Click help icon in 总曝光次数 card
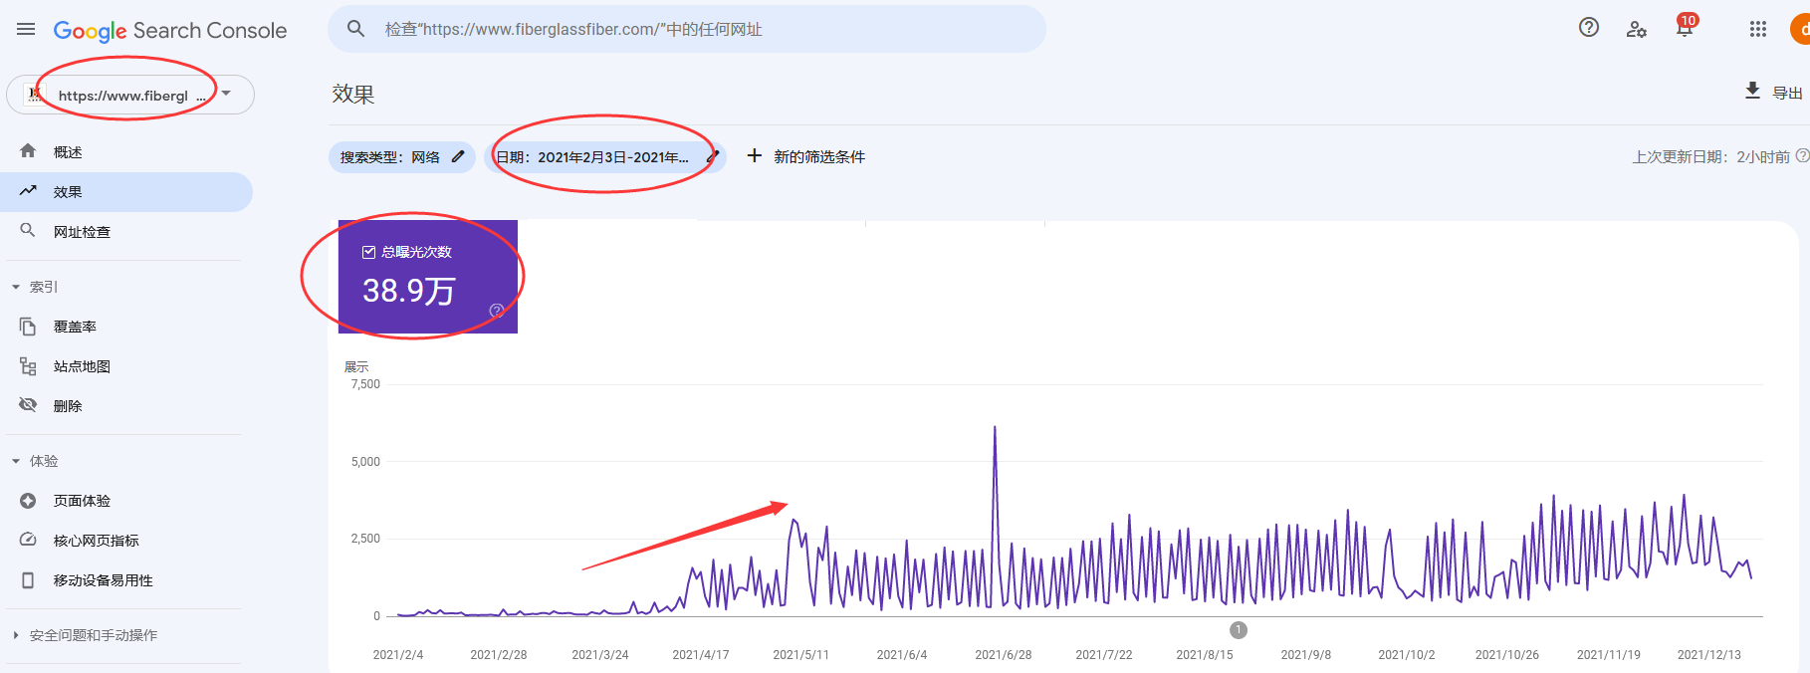The height and width of the screenshot is (673, 1810). point(496,311)
